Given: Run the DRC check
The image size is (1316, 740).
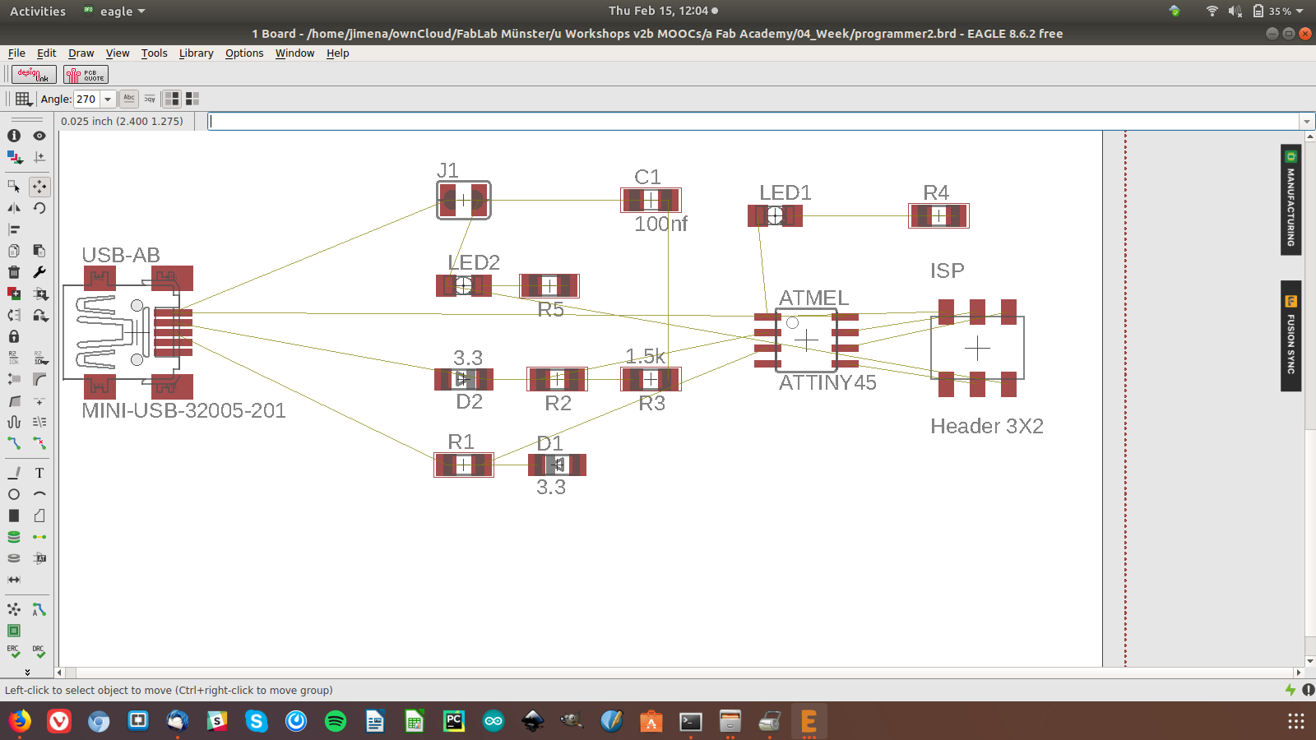Looking at the screenshot, I should 39,652.
